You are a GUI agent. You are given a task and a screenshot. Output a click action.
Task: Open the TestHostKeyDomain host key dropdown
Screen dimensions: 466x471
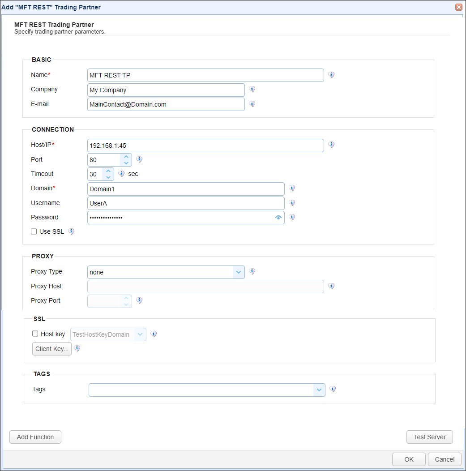(x=140, y=334)
